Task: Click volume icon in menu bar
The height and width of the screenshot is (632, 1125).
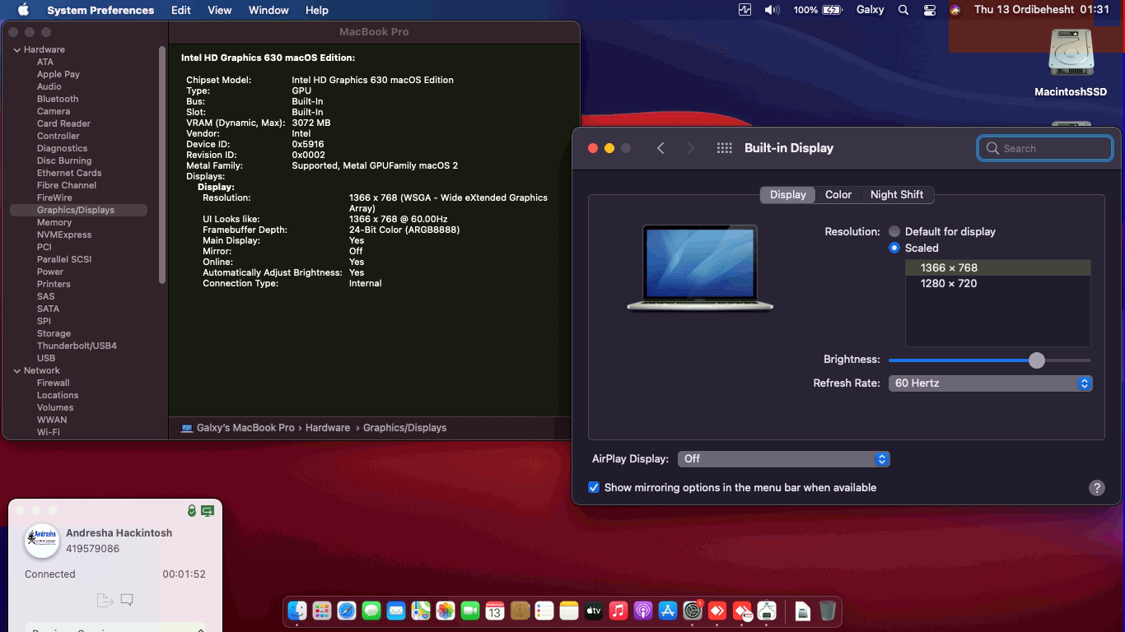Action: pos(772,10)
